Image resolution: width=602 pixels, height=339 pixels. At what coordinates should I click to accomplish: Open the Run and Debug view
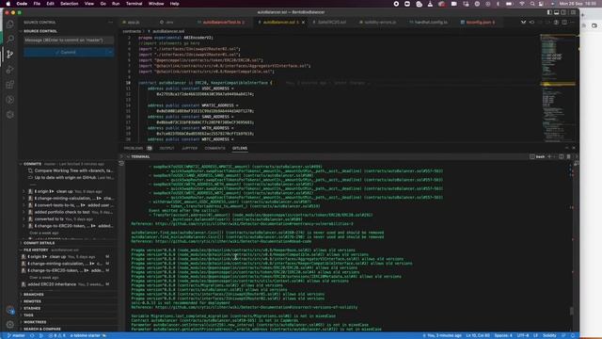click(10, 69)
